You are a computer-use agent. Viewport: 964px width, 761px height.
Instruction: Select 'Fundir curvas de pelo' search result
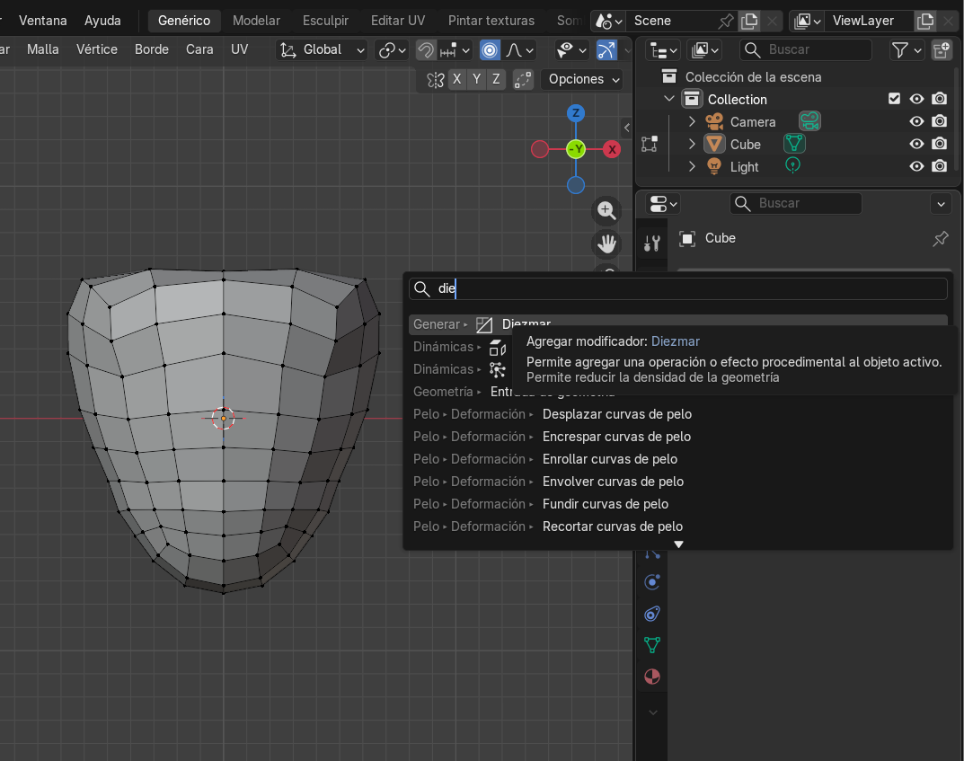[x=606, y=504]
